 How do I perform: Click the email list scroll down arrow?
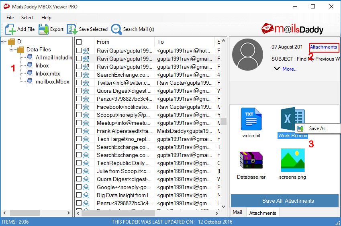223,206
